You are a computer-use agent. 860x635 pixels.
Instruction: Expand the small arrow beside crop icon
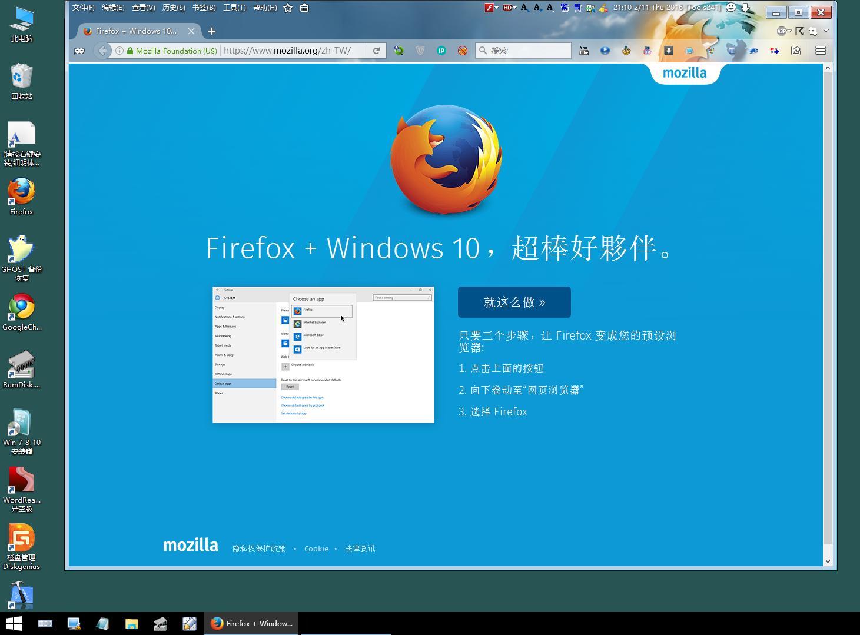pyautogui.click(x=826, y=31)
